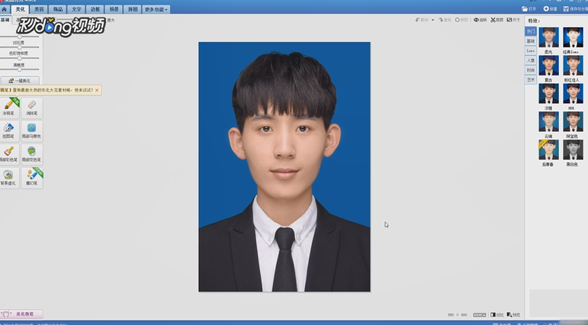Switch to the 美容 tab
Image resolution: width=588 pixels, height=325 pixels.
click(39, 9)
